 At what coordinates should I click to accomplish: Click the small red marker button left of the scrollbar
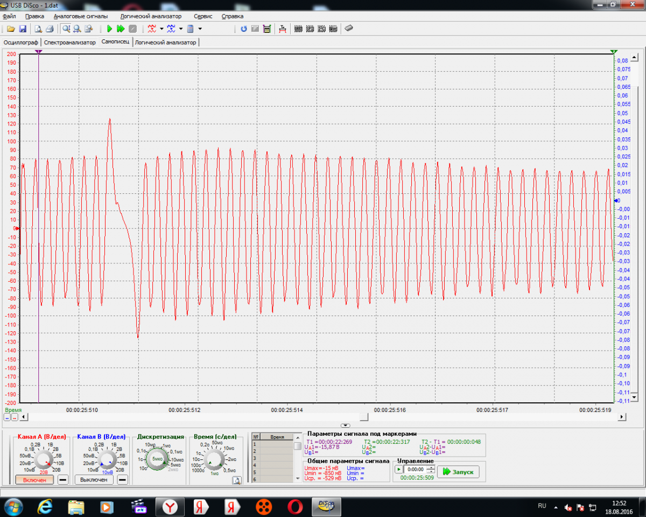tap(15, 417)
